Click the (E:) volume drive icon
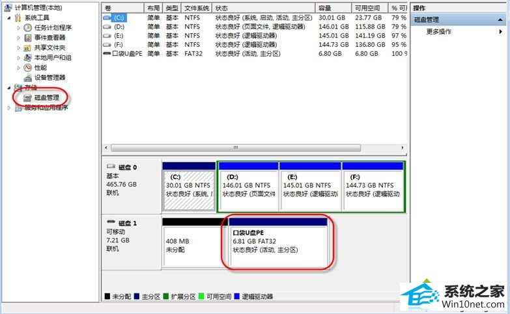The width and height of the screenshot is (510, 314). [107, 36]
